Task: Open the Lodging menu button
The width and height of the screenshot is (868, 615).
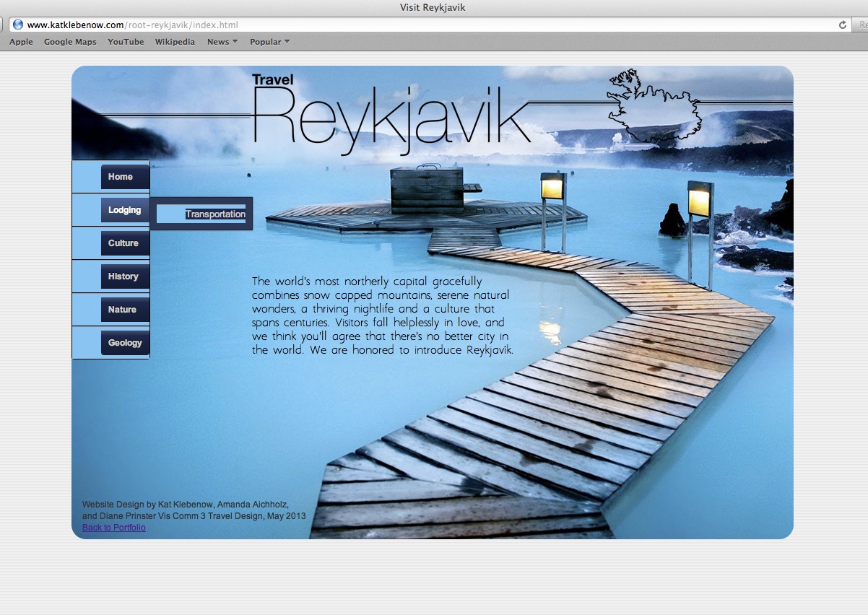Action: [125, 210]
